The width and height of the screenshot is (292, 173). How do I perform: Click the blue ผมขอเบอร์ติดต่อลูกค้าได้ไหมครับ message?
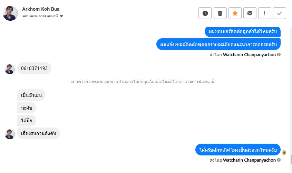242,32
